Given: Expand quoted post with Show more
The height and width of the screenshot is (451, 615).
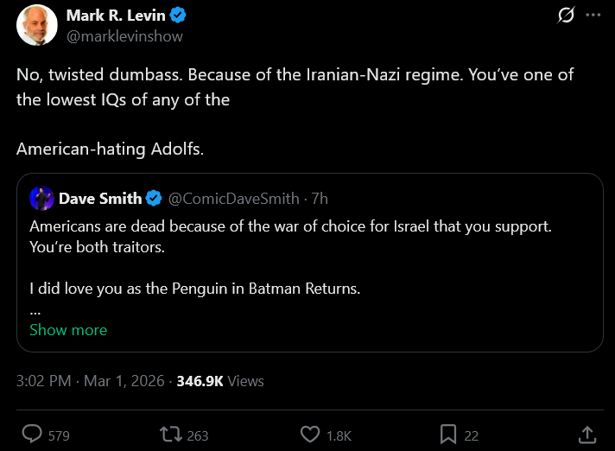Looking at the screenshot, I should [68, 330].
